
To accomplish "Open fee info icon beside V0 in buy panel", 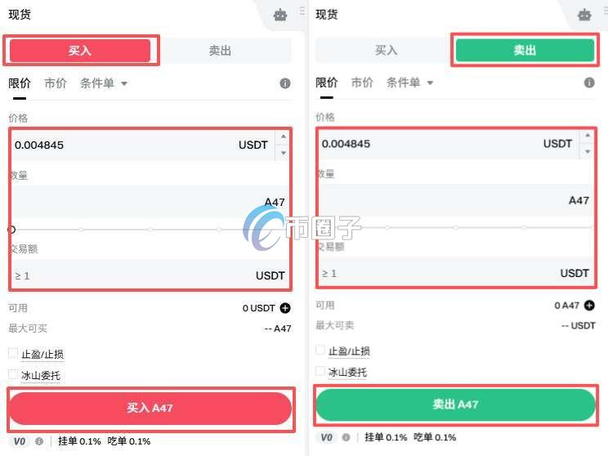I will (x=39, y=441).
